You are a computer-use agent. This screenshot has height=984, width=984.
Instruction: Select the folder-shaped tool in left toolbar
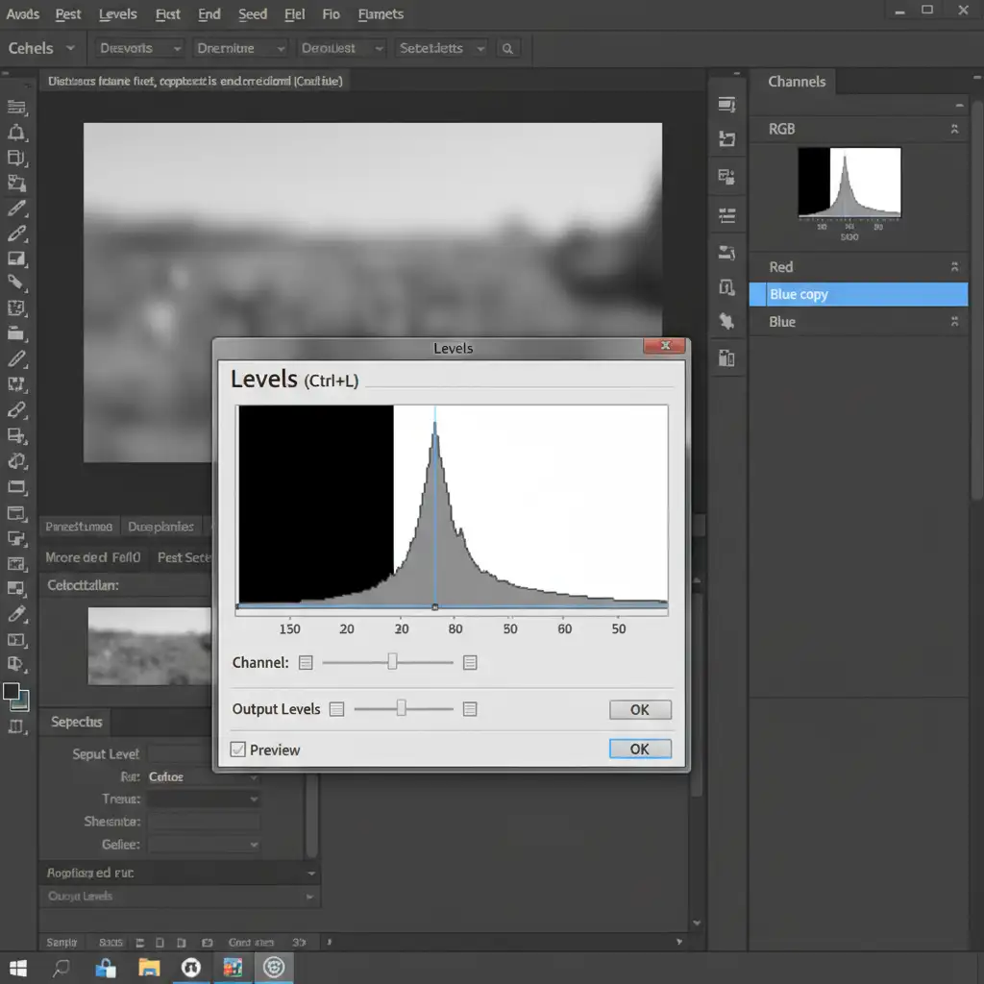pos(16,333)
